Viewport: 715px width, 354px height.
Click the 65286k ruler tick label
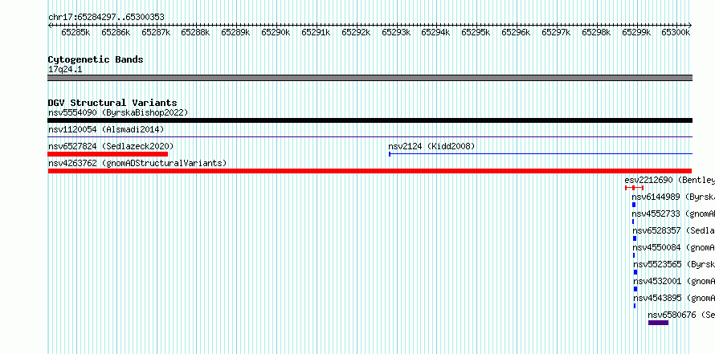[116, 32]
